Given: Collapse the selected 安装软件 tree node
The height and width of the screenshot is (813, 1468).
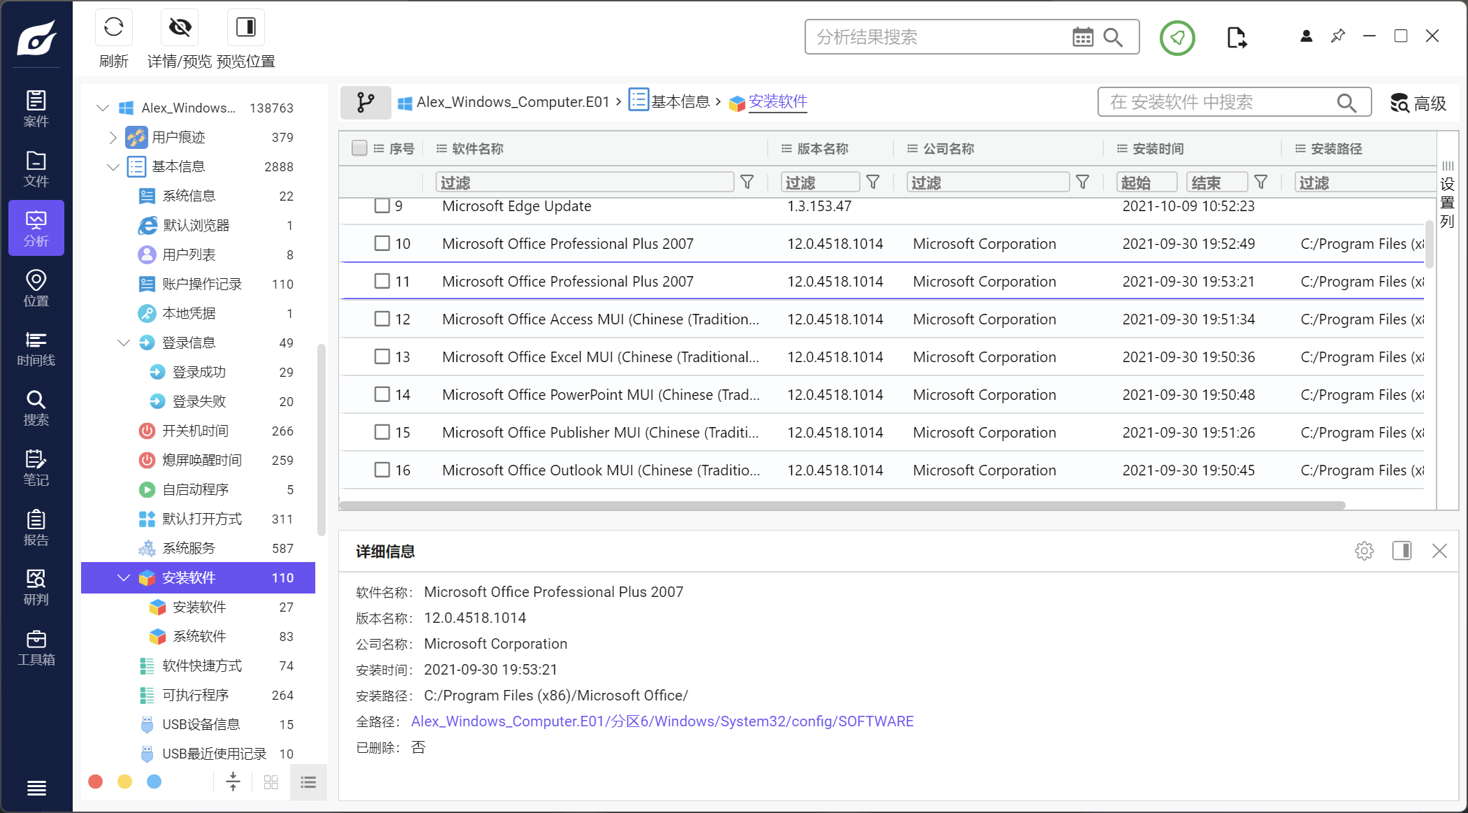Looking at the screenshot, I should point(124,577).
